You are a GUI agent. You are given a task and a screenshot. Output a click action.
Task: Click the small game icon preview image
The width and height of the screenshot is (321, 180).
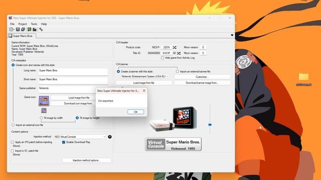pyautogui.click(x=44, y=110)
